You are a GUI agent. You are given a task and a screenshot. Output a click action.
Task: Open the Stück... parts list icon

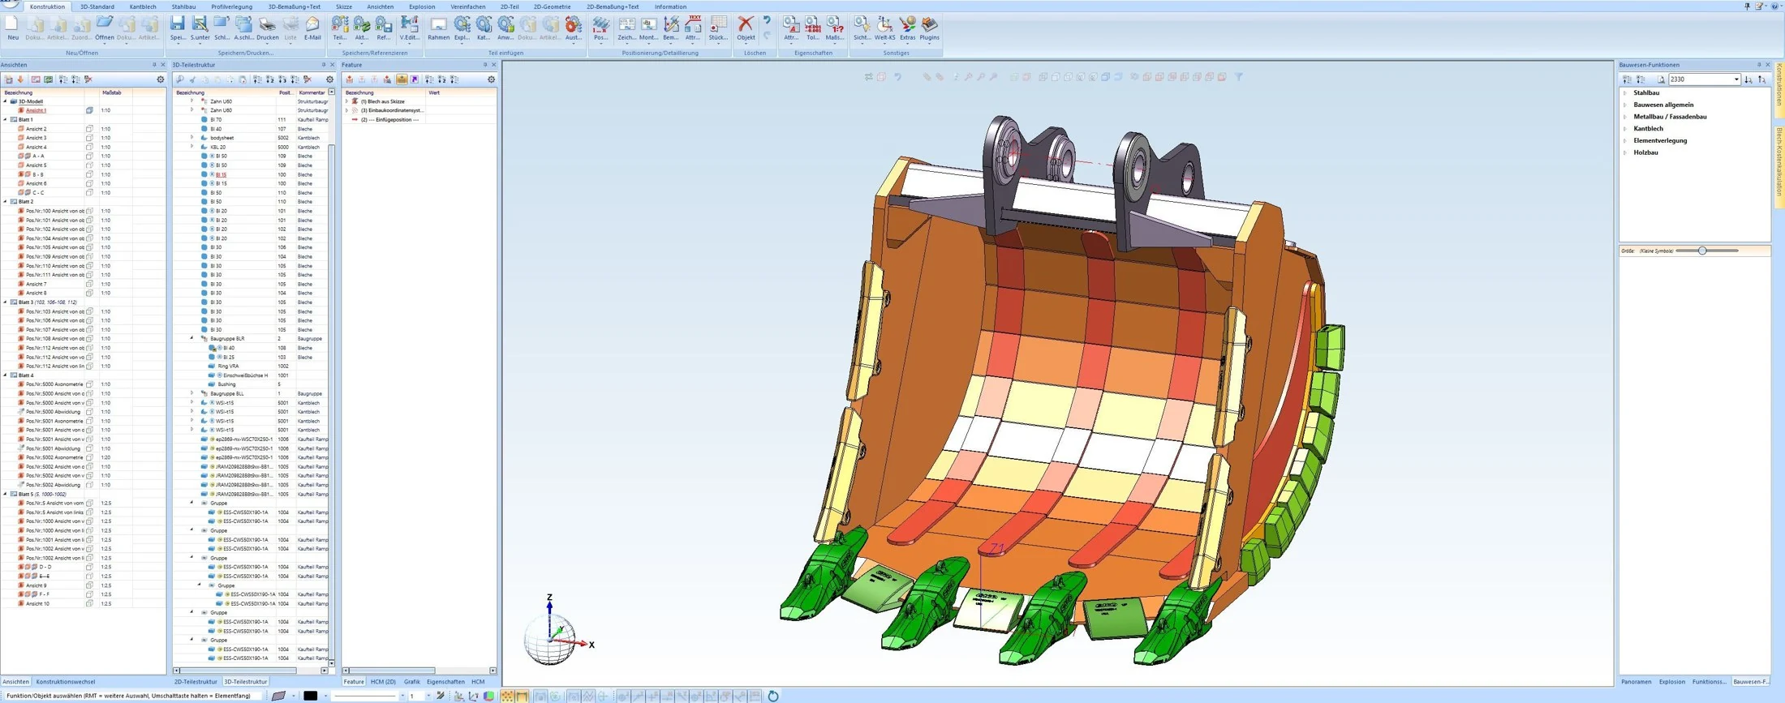coord(718,28)
